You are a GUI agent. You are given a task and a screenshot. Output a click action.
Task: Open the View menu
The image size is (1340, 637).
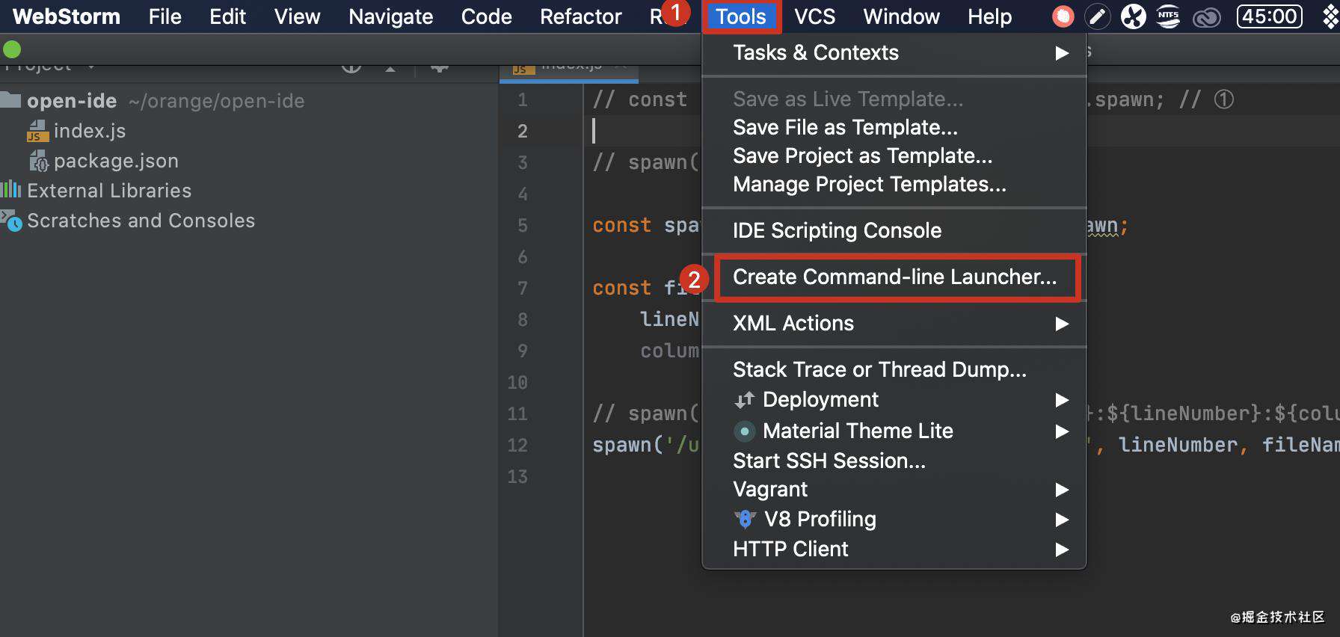pyautogui.click(x=297, y=16)
